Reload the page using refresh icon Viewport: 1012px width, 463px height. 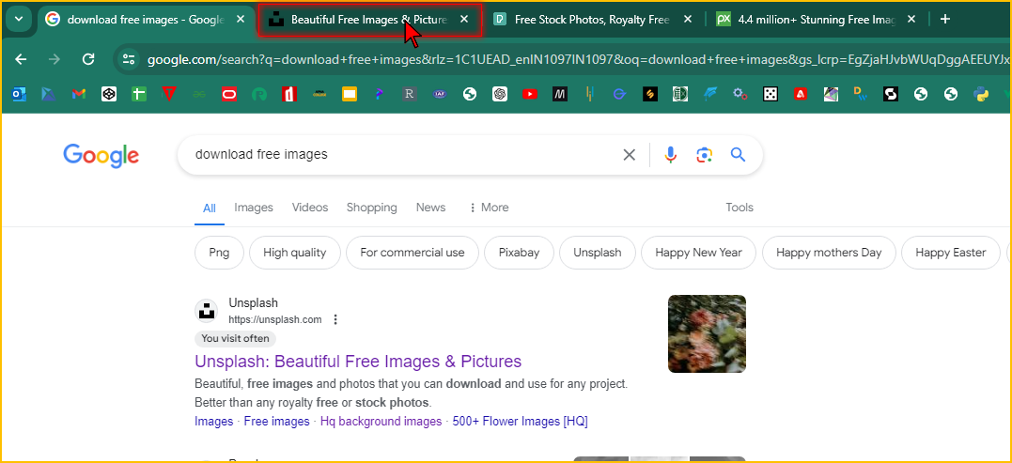[x=88, y=59]
